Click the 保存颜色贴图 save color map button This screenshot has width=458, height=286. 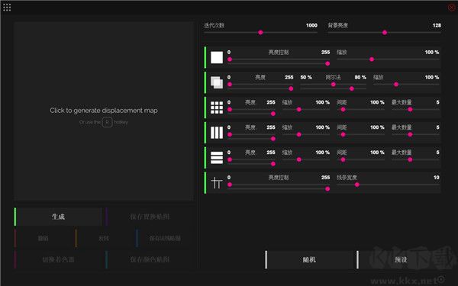tap(150, 259)
